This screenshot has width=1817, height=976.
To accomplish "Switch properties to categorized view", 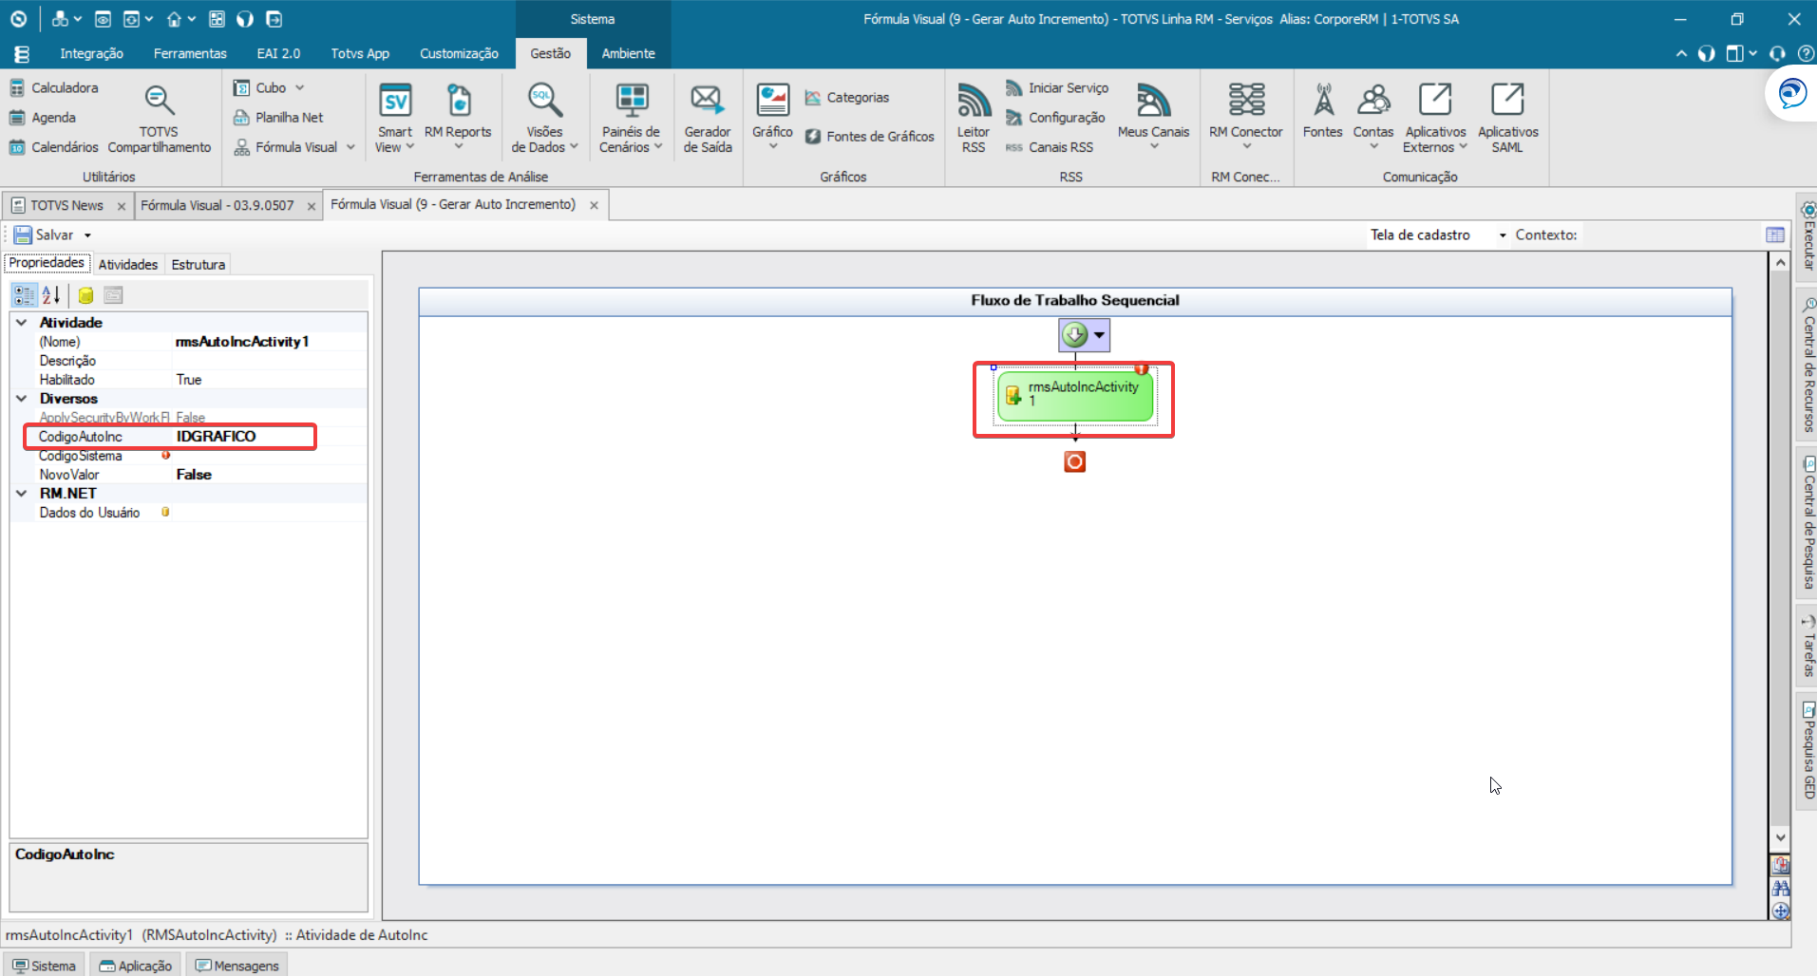I will [24, 295].
